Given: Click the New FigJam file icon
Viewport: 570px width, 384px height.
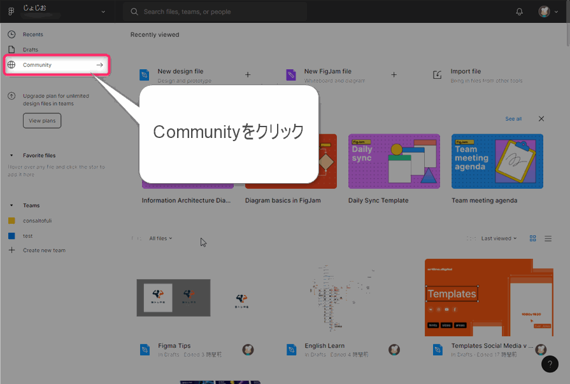Looking at the screenshot, I should pyautogui.click(x=291, y=75).
